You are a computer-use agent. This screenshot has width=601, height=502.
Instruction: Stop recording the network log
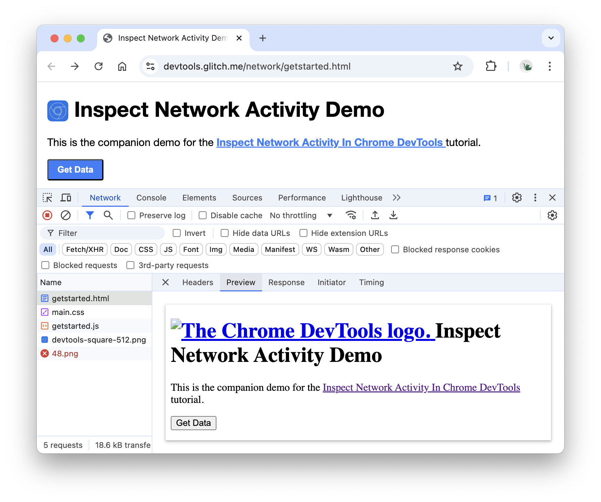point(47,215)
